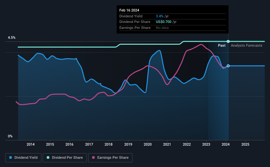Screen dimensions: 270x167
Task: Click the teal Dividend Per Share legend dot
Action: (48, 157)
